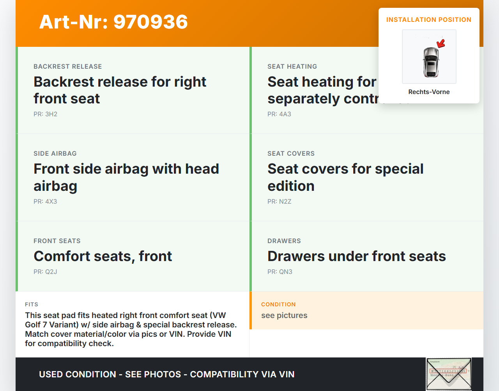Click the Installation Position card title
The image size is (499, 391).
click(x=428, y=20)
